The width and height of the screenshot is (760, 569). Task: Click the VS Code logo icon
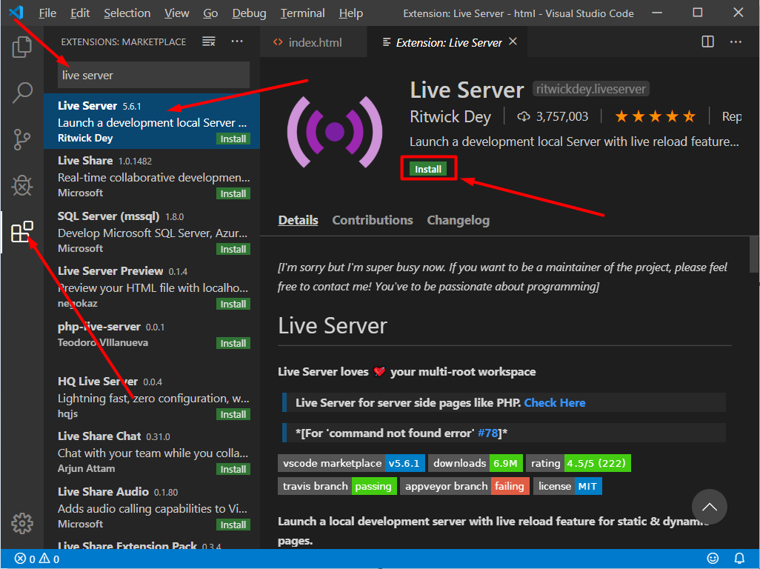pyautogui.click(x=16, y=13)
